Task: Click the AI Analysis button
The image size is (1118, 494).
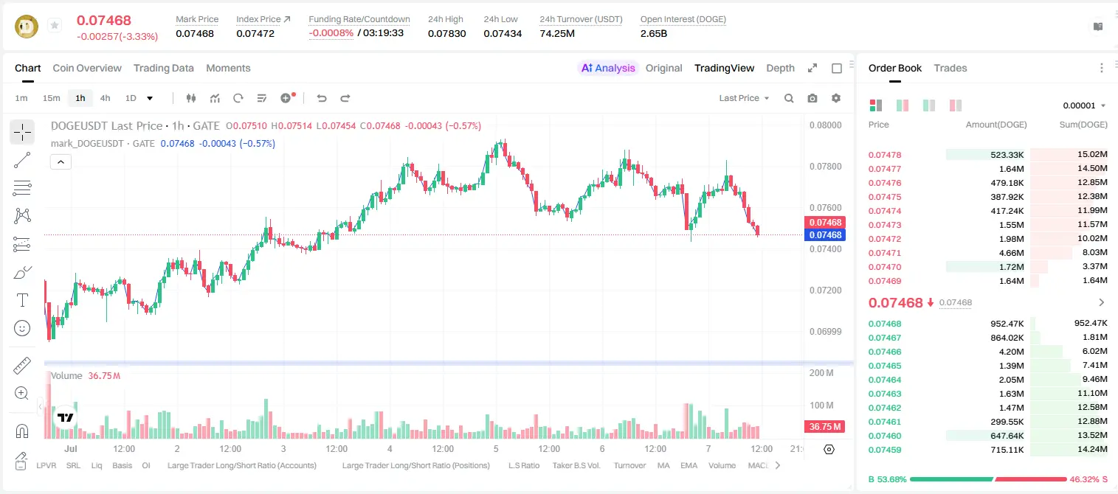Action: (x=608, y=68)
